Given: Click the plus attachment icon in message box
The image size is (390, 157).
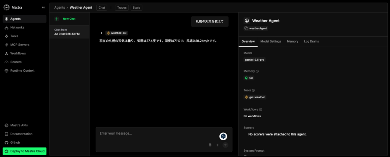Looking at the screenshot, I should [x=217, y=145].
